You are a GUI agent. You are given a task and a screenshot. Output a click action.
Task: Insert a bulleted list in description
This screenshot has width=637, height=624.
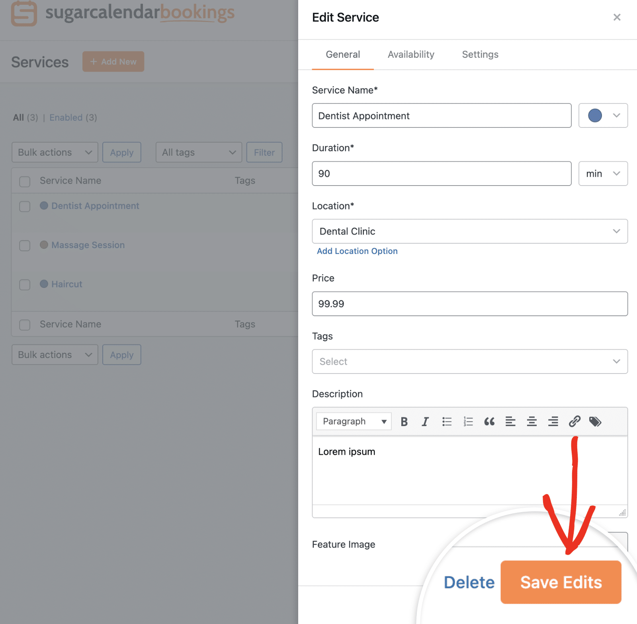(447, 422)
